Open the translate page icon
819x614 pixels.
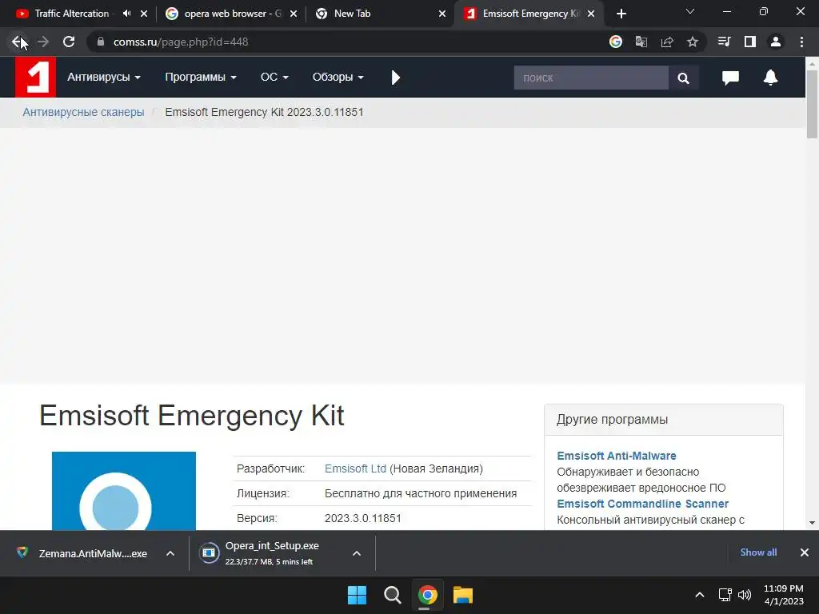tap(641, 42)
